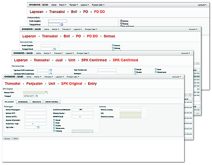Click Penjualan in the front breadcrumb
The width and height of the screenshot is (212, 165).
tap(34, 84)
